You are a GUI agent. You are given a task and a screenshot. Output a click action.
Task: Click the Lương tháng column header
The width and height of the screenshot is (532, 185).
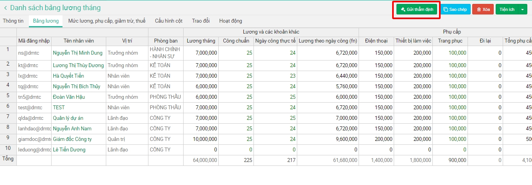coord(201,41)
